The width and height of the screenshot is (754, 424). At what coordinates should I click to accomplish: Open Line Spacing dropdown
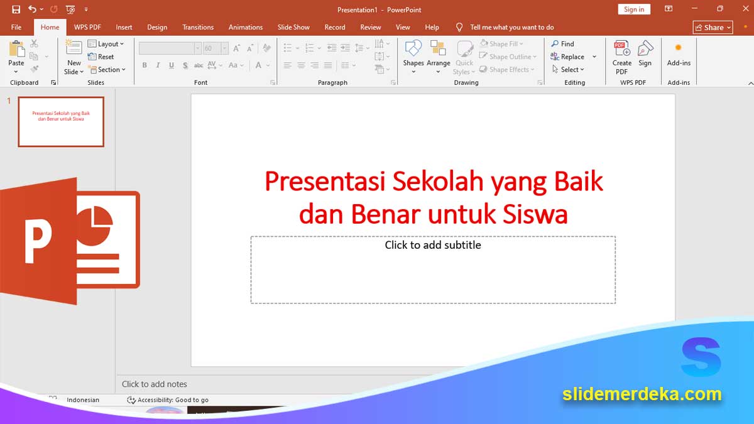point(362,48)
